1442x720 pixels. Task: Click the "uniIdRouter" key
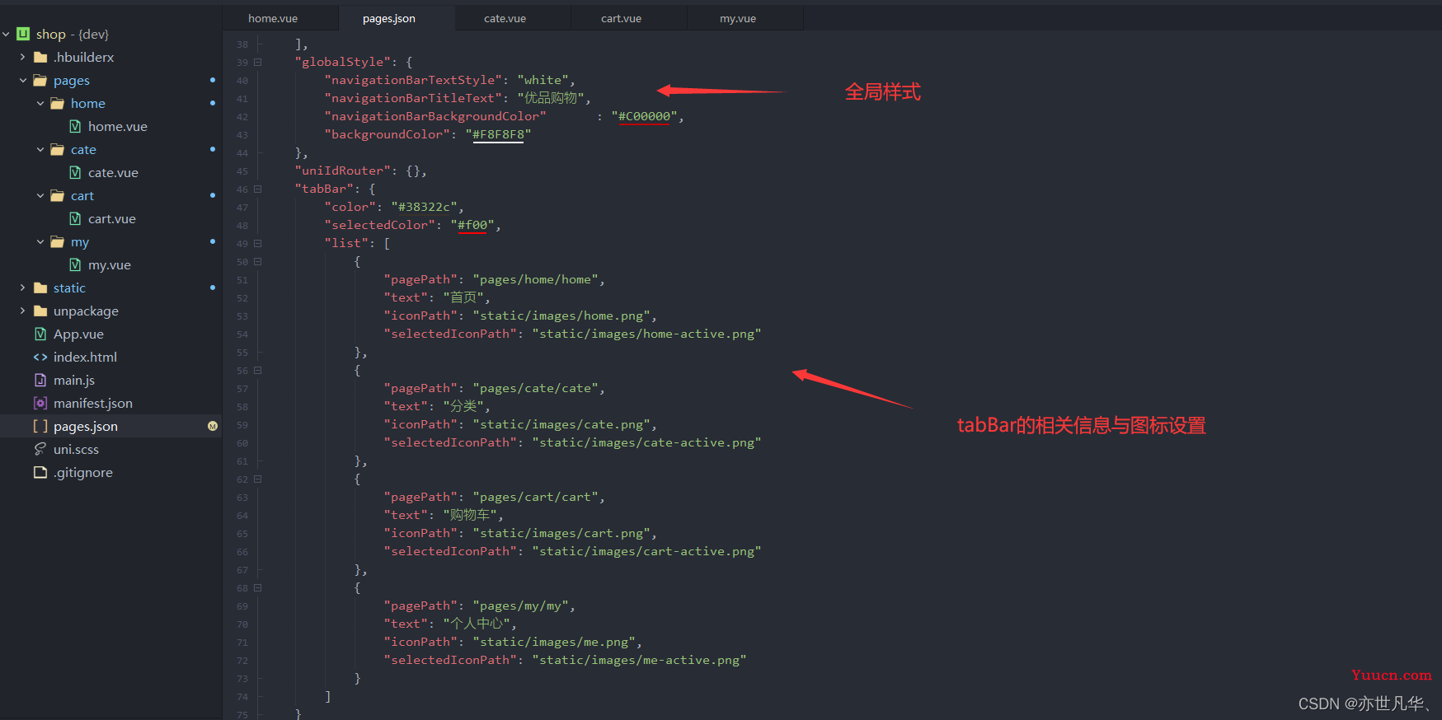(x=343, y=171)
